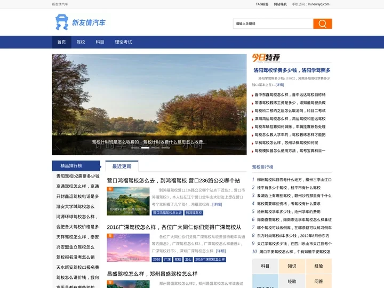Click the [详情] link under today's featured article
The image size is (384, 288).
click(279, 85)
